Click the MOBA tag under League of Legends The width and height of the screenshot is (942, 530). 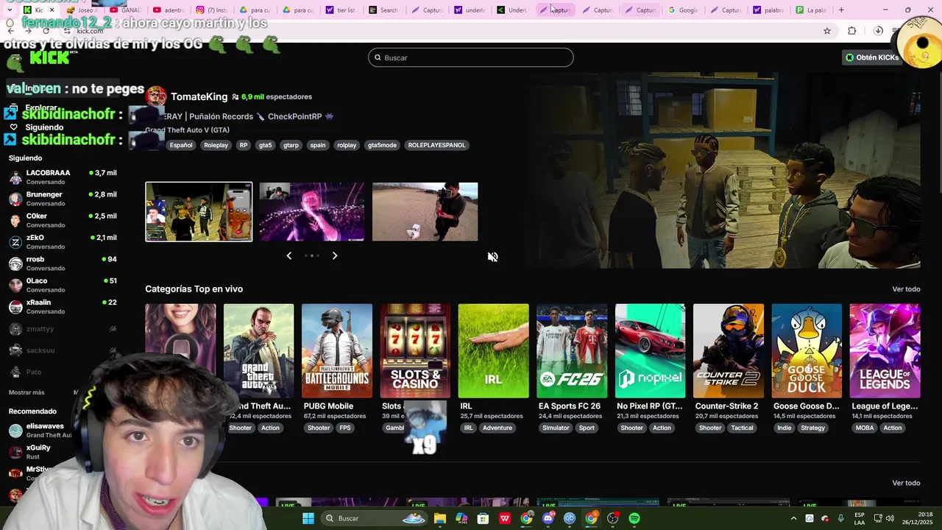(x=865, y=428)
